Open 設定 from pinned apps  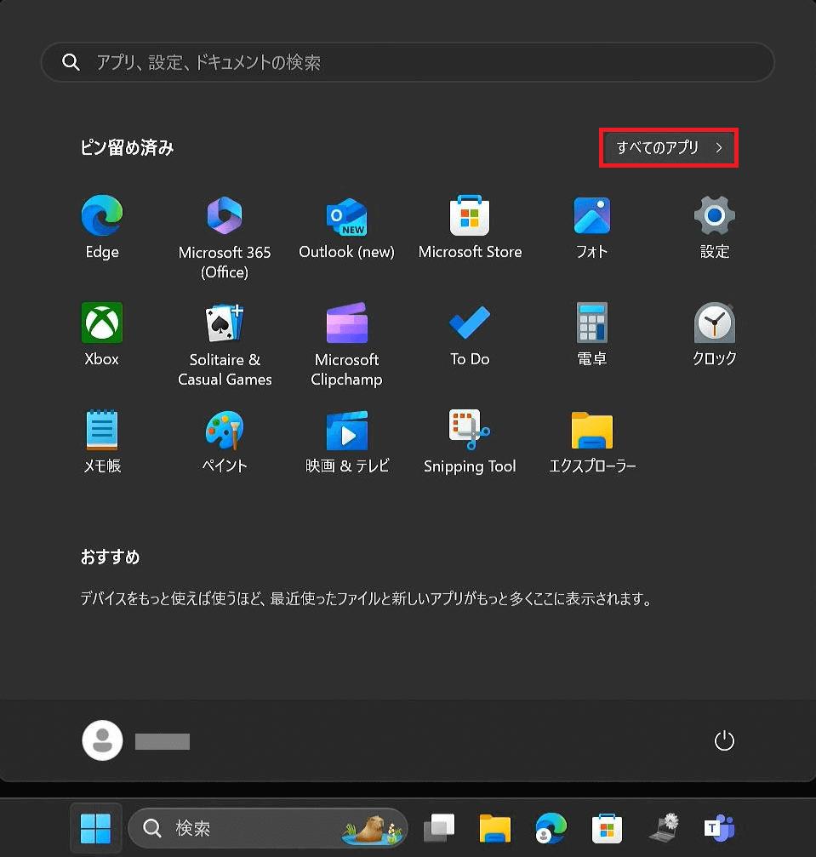tap(715, 228)
